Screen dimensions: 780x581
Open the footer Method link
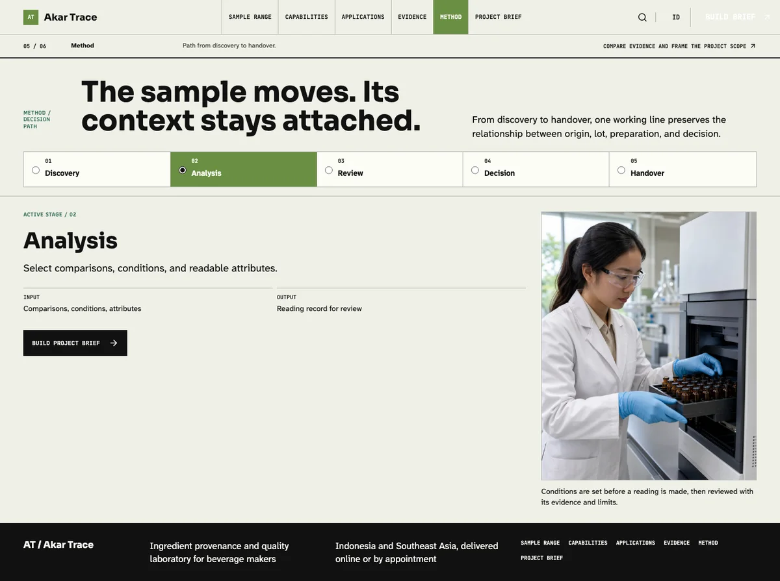[708, 543]
